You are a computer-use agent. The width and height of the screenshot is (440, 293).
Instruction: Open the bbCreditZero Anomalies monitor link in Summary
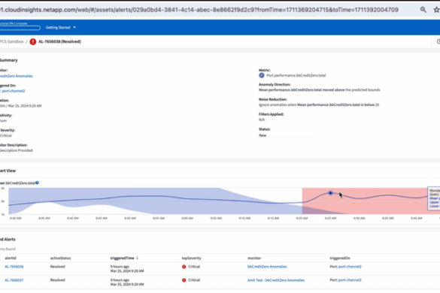(17, 76)
